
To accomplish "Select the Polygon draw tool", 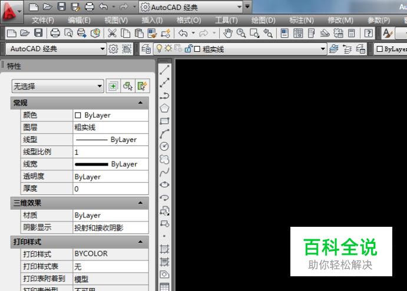I will 164,108.
